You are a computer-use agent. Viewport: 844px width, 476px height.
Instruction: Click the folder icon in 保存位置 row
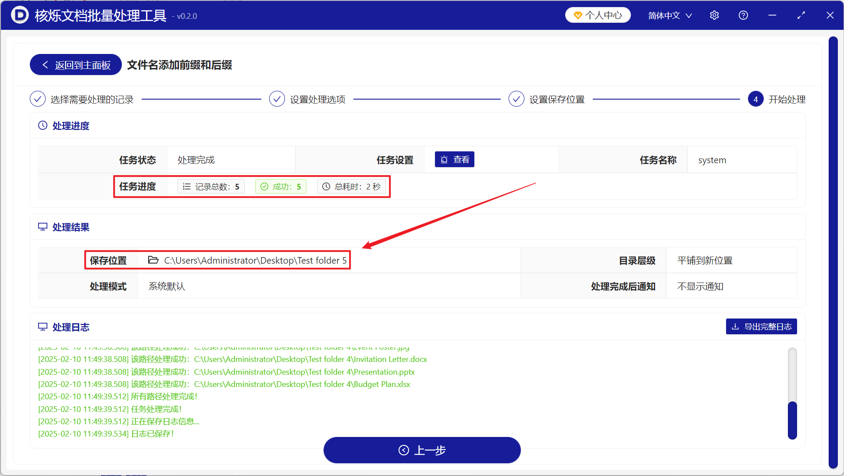153,260
